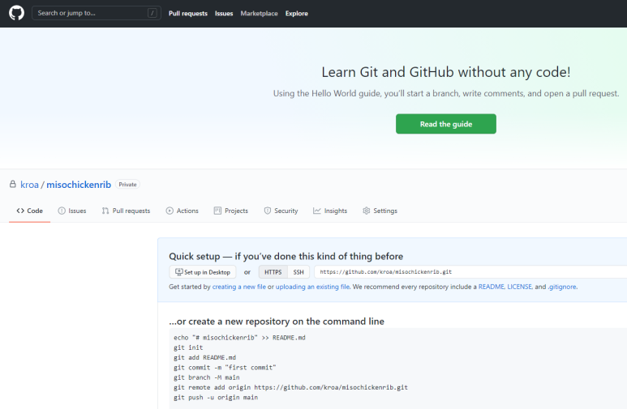Open the GitHub Octocat logo home
The height and width of the screenshot is (409, 627).
16,13
